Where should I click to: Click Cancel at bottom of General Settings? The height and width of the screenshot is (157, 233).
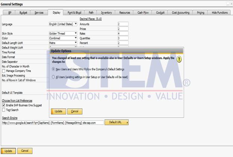25,151
